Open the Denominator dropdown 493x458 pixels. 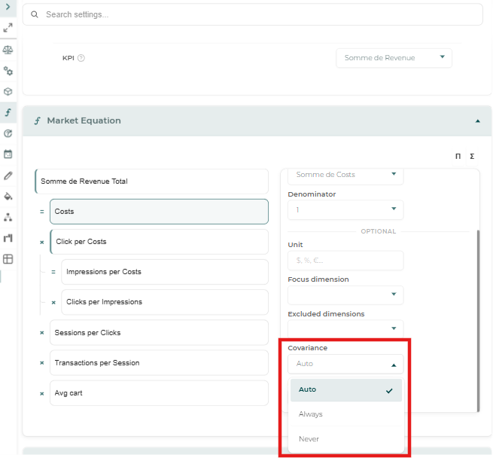click(345, 209)
